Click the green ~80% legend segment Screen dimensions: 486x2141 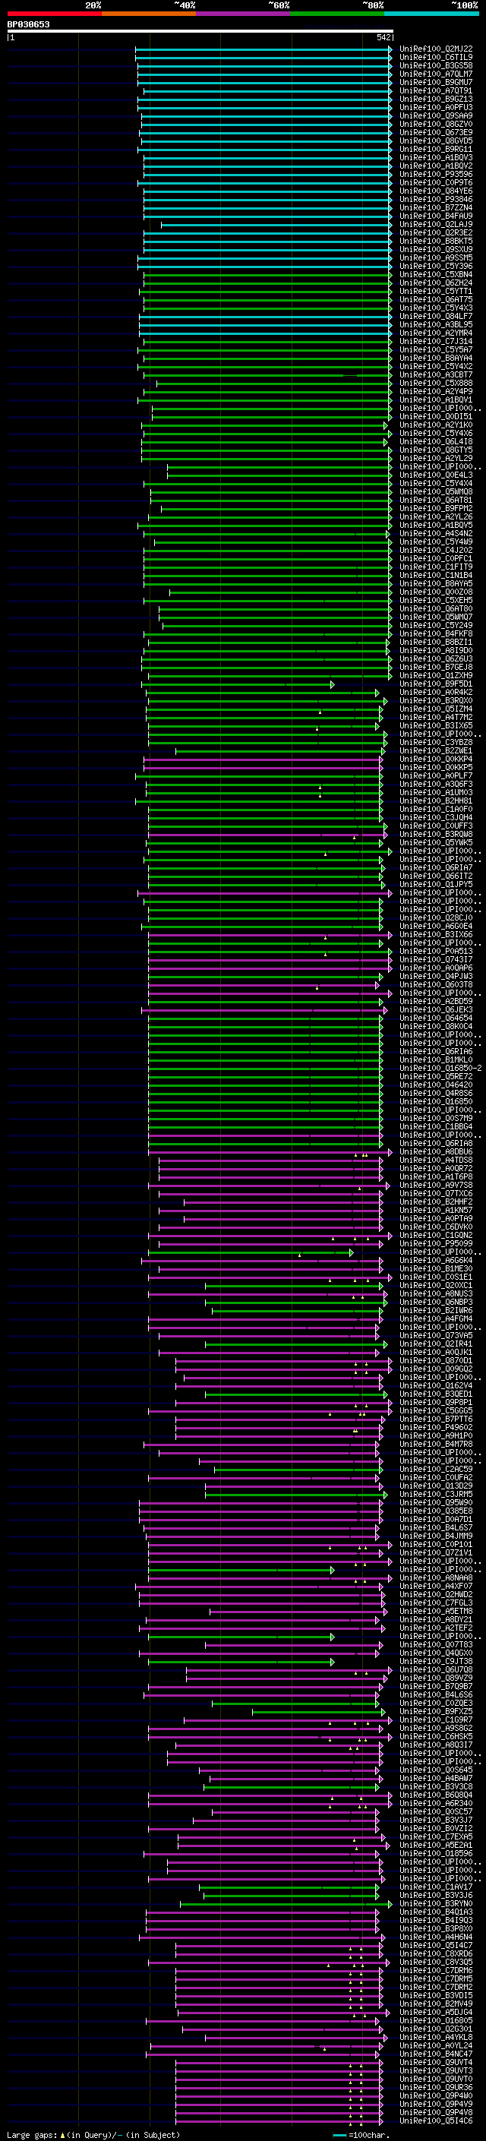tap(337, 14)
